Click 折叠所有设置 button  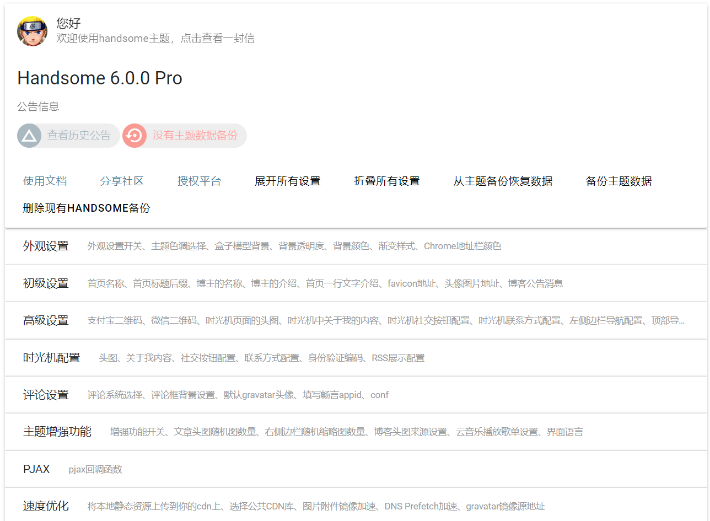point(386,181)
